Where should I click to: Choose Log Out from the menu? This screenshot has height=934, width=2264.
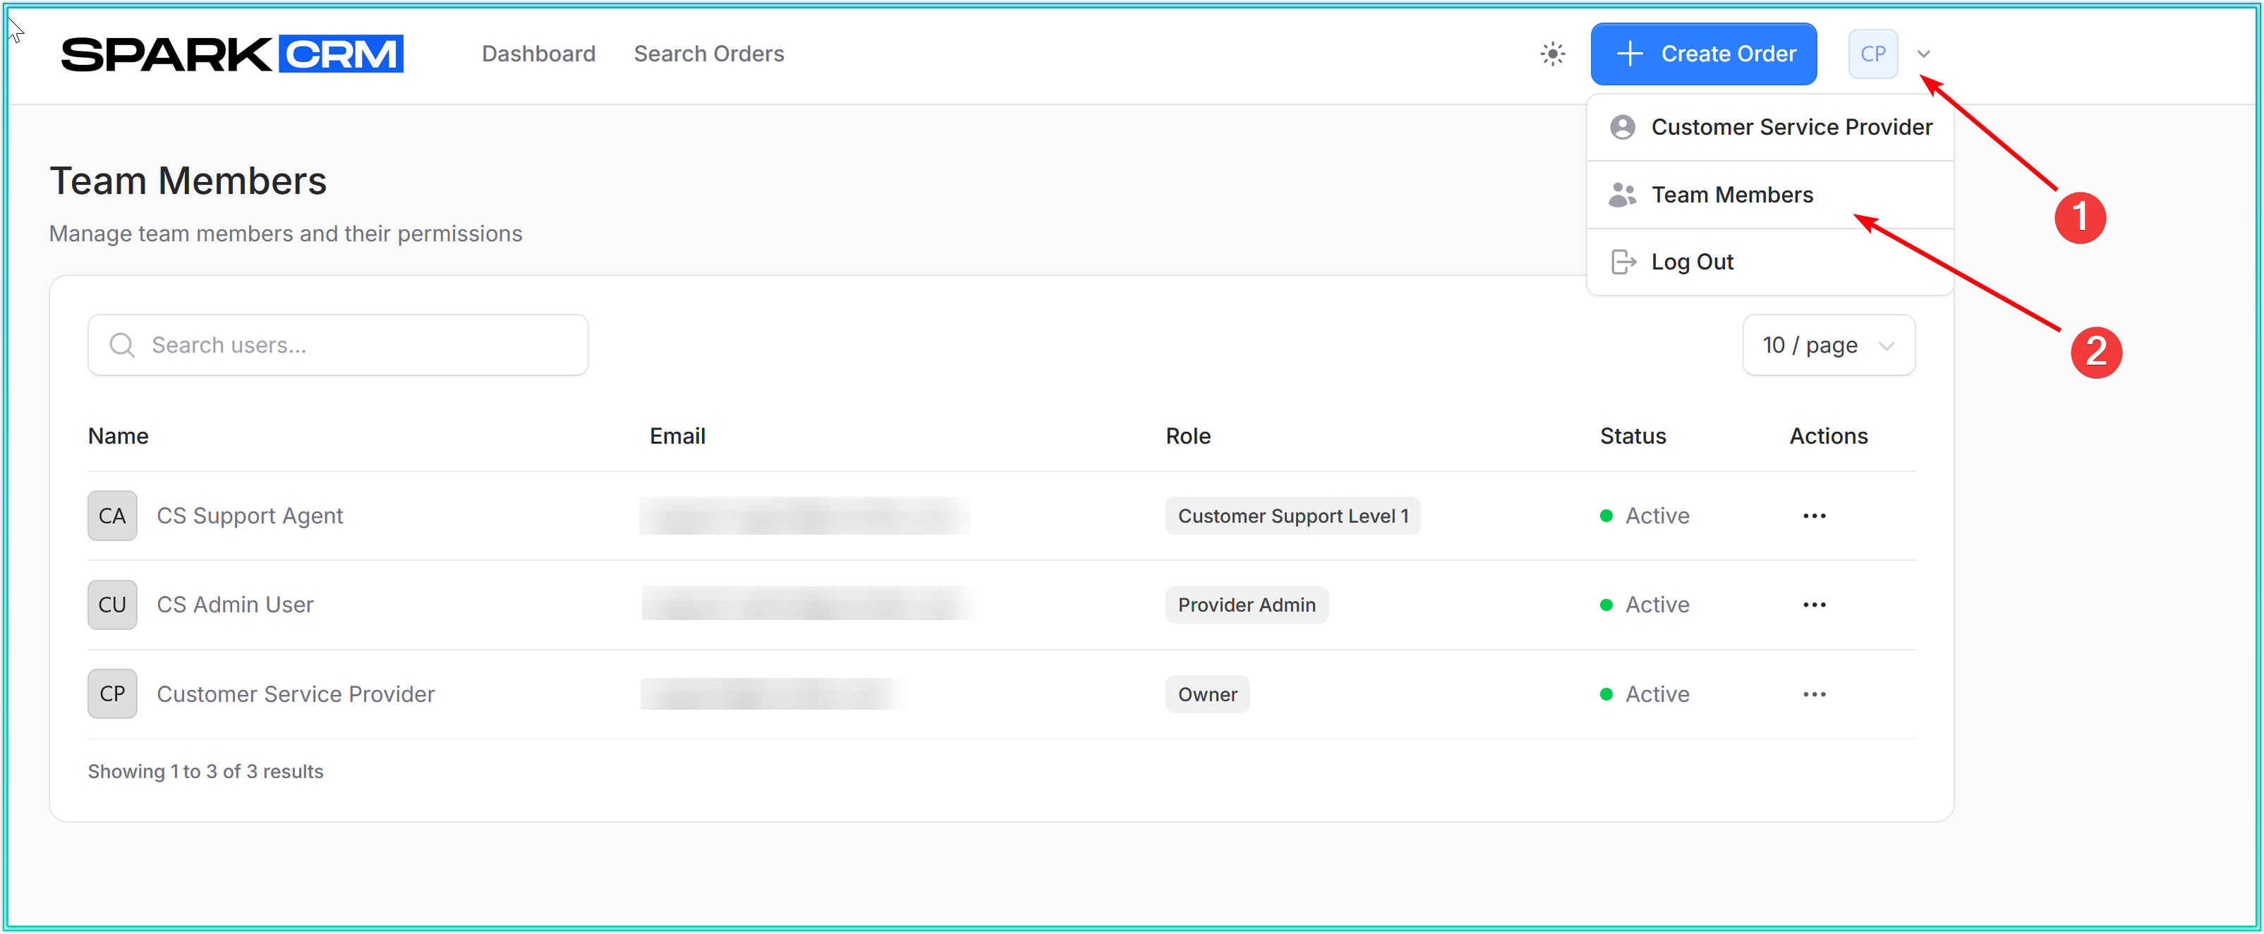[x=1691, y=262]
